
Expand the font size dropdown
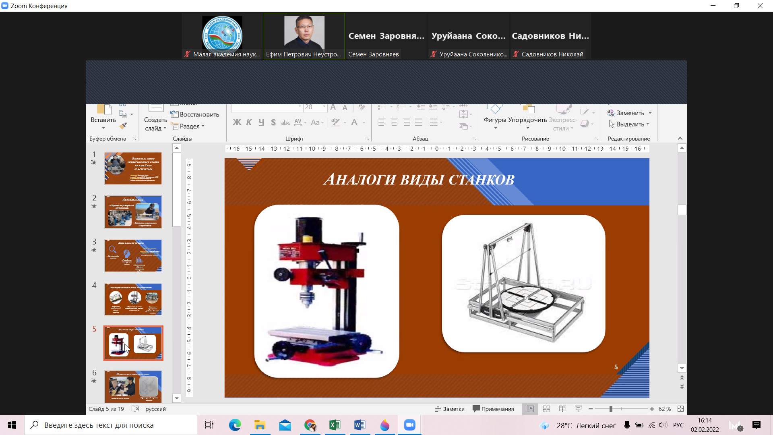[x=324, y=107]
